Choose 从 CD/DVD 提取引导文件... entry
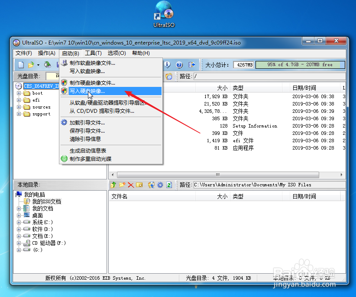Image resolution: width=356 pixels, height=297 pixels. coord(111,111)
